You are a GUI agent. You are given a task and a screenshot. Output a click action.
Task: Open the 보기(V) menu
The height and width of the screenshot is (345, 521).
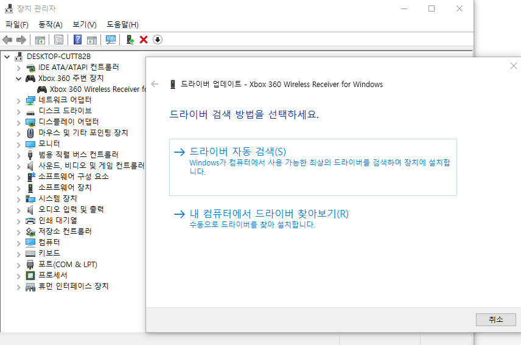(85, 24)
